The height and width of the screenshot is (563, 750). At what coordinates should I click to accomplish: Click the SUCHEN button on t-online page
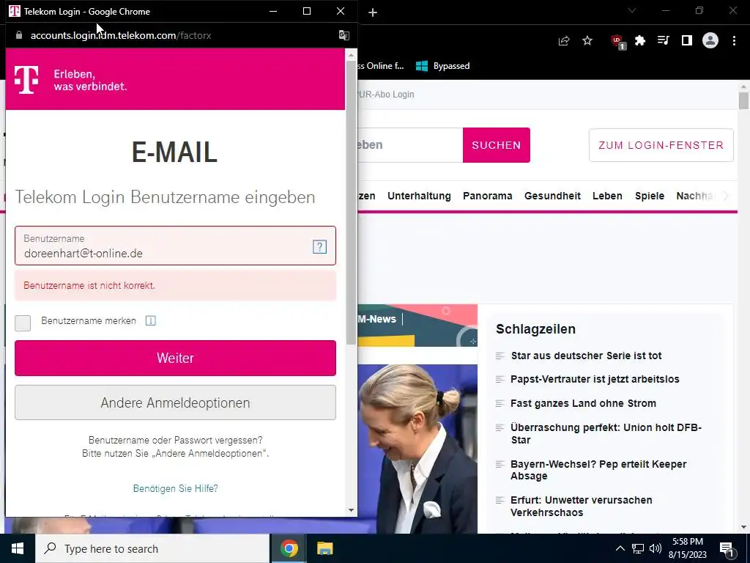coord(496,145)
